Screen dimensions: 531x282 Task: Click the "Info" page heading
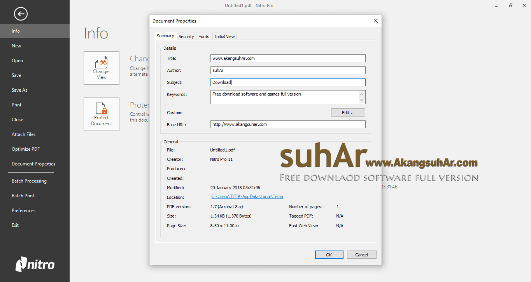96,33
